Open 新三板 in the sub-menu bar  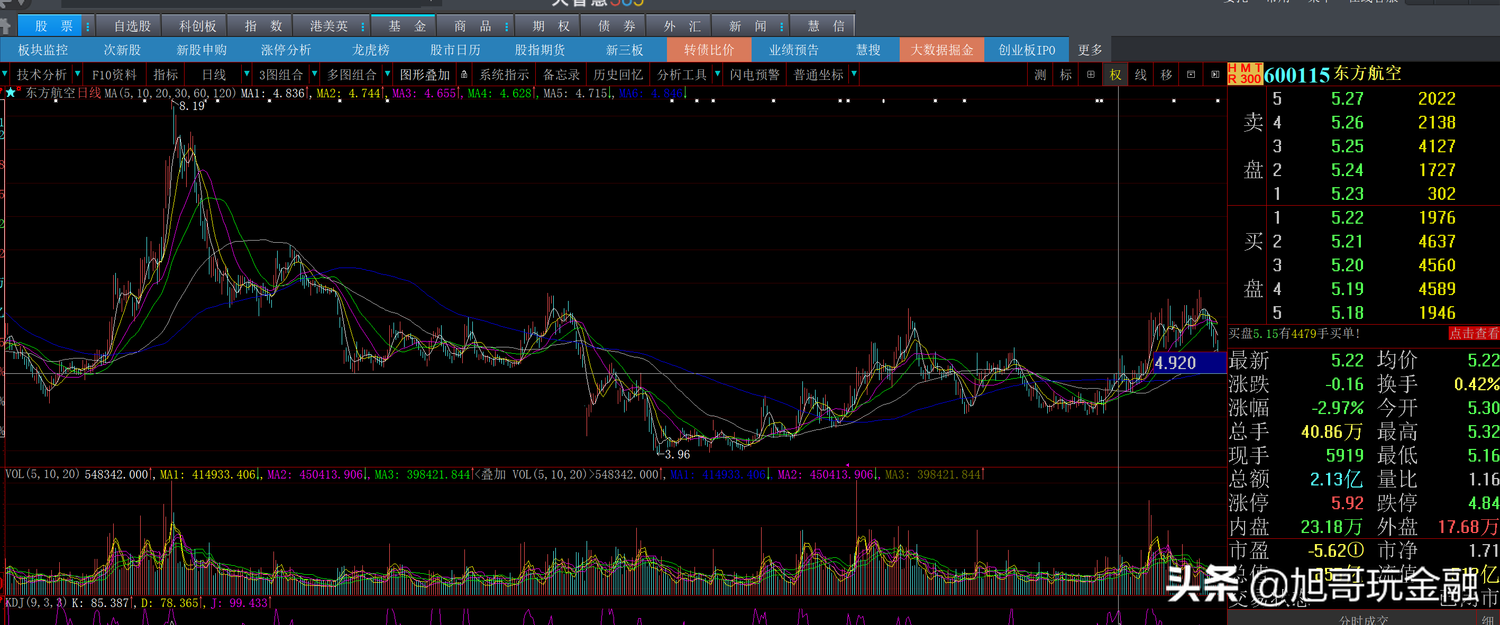(624, 50)
